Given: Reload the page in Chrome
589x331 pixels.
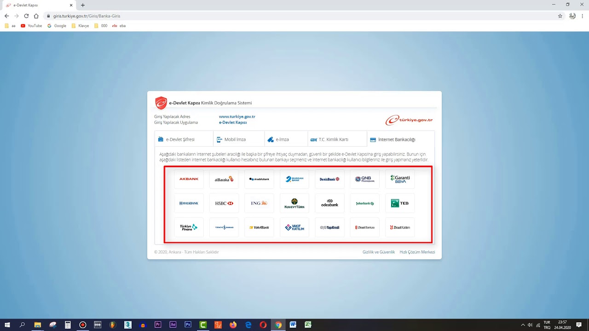Looking at the screenshot, I should [26, 16].
